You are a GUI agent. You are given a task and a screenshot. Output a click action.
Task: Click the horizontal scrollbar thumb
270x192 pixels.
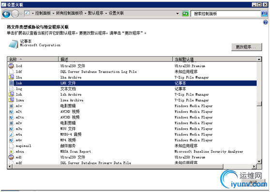[118, 166]
